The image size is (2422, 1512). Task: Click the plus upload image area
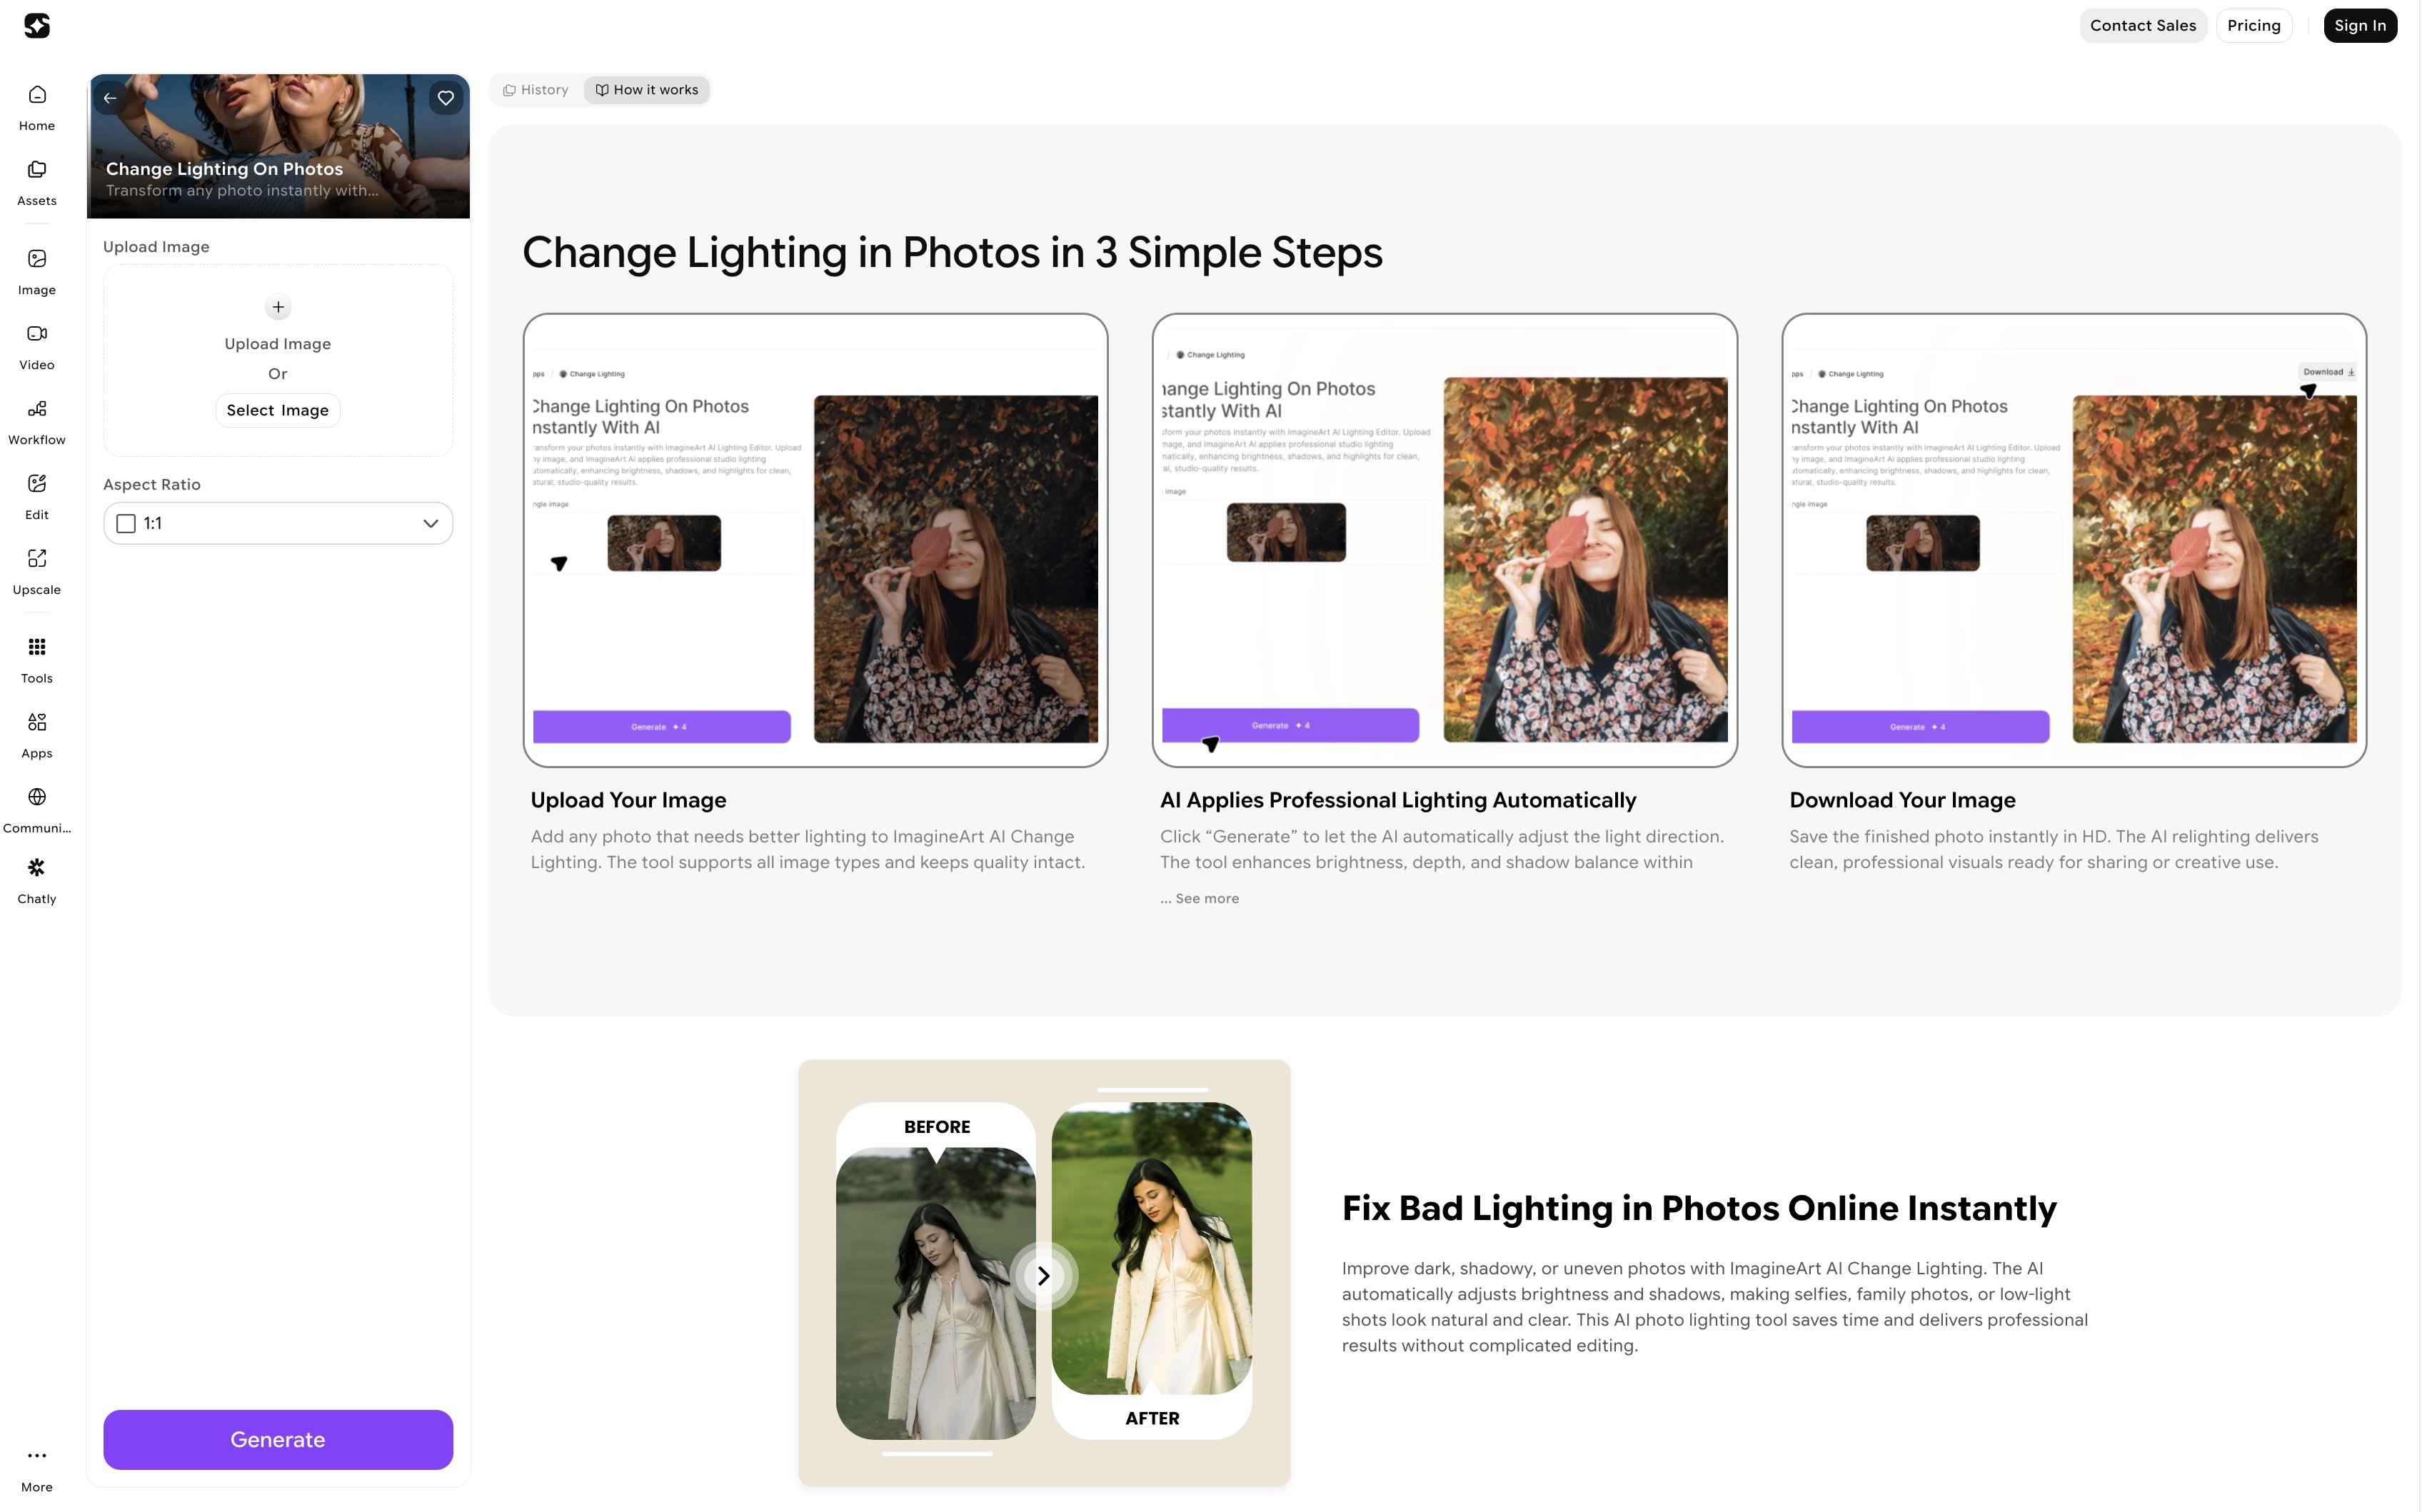278,307
